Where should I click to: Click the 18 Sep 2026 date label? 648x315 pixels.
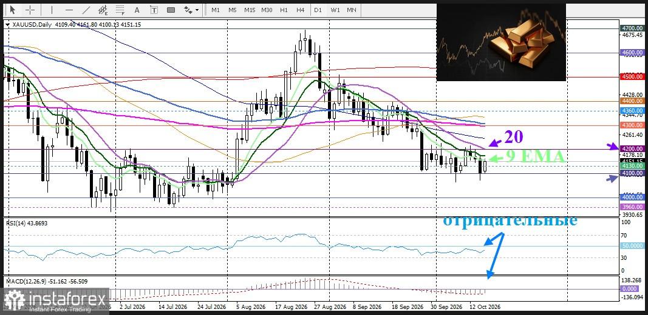(x=408, y=307)
